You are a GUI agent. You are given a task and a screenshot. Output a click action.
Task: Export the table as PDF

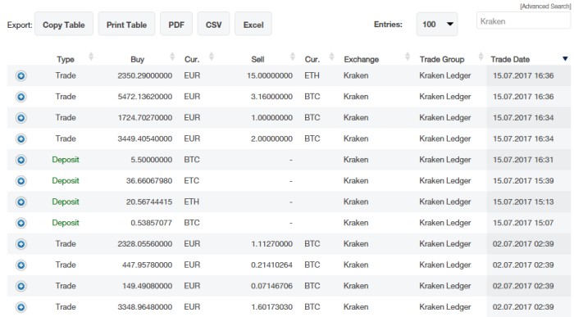coord(176,24)
